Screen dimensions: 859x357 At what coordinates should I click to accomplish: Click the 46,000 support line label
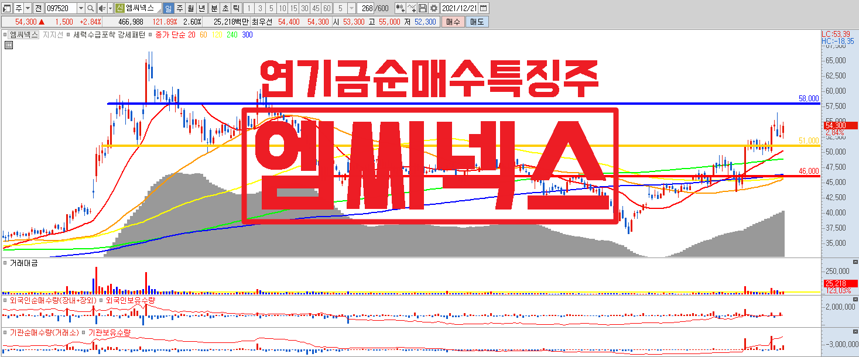[x=809, y=171]
